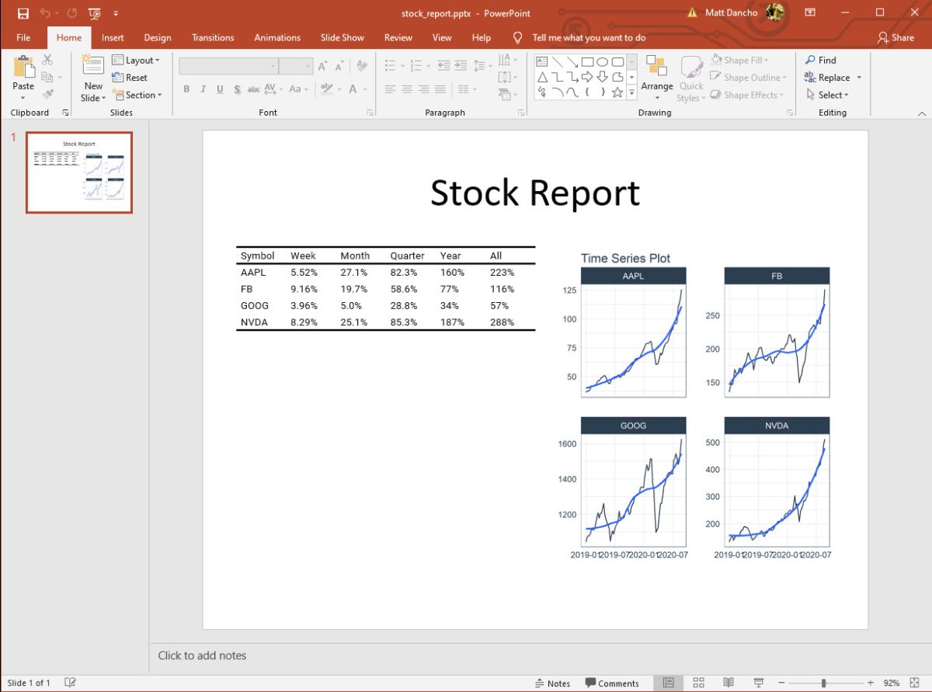Switch to the Transitions tab
932x692 pixels.
click(213, 37)
